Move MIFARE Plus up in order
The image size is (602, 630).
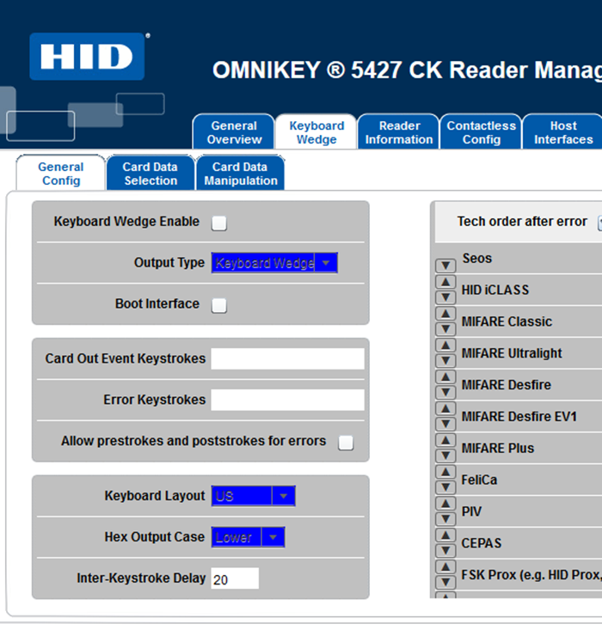445,441
